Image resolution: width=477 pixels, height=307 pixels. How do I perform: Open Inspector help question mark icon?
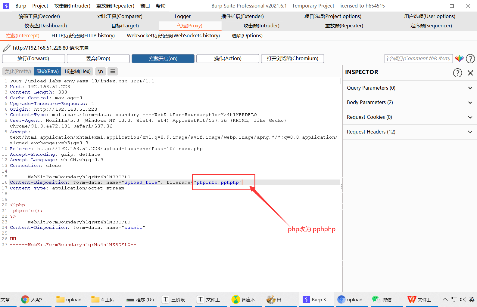457,72
